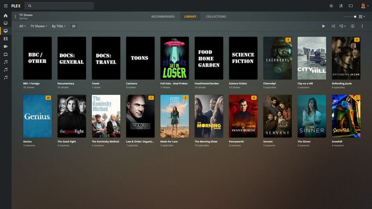Switch to the Library tab

pos(190,17)
